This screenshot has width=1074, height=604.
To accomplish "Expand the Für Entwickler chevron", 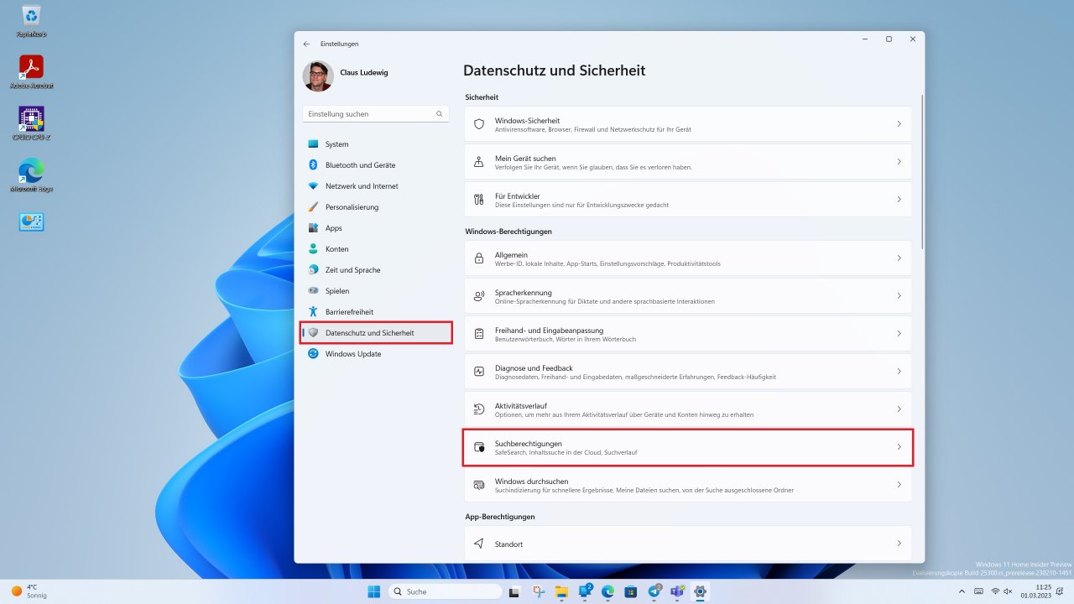I will (x=899, y=200).
